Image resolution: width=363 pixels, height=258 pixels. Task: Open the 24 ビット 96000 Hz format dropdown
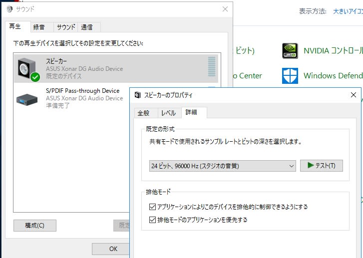pos(223,166)
